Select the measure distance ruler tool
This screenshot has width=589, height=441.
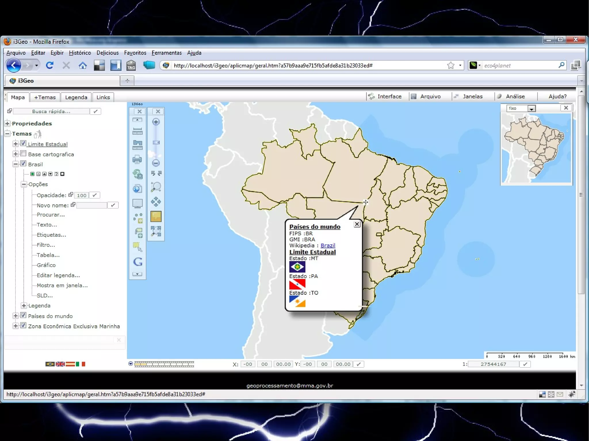click(x=137, y=131)
